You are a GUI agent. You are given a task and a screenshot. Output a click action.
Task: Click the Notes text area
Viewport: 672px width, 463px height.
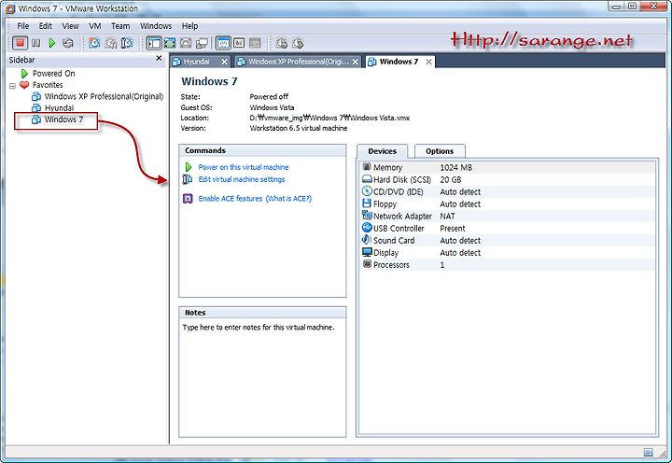coord(262,377)
